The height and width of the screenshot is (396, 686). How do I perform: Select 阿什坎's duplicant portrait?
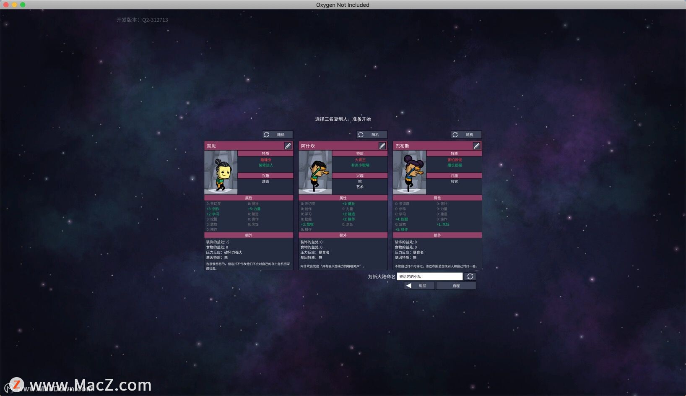coord(315,172)
